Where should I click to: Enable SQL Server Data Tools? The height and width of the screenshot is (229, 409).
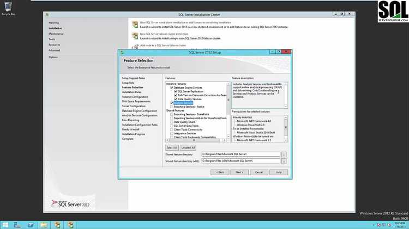pos(172,126)
